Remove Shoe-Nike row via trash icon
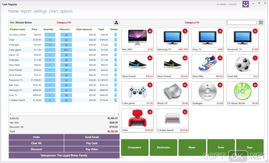Viewport: 269px width, 163px height. [116, 65]
